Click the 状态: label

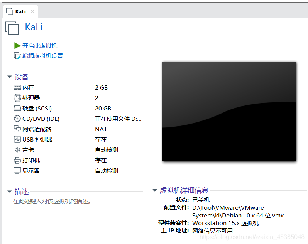coord(182,200)
